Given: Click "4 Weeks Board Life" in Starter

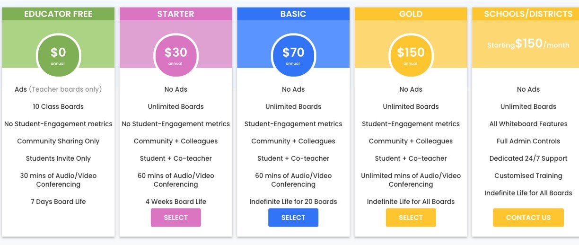Looking at the screenshot, I should pyautogui.click(x=175, y=201).
